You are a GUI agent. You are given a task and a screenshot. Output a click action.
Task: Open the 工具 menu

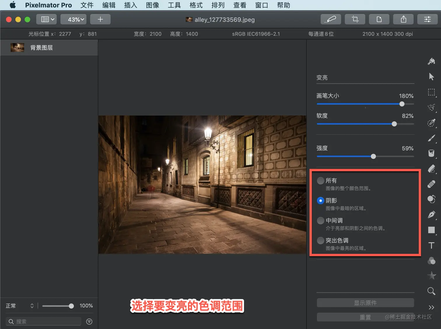174,5
